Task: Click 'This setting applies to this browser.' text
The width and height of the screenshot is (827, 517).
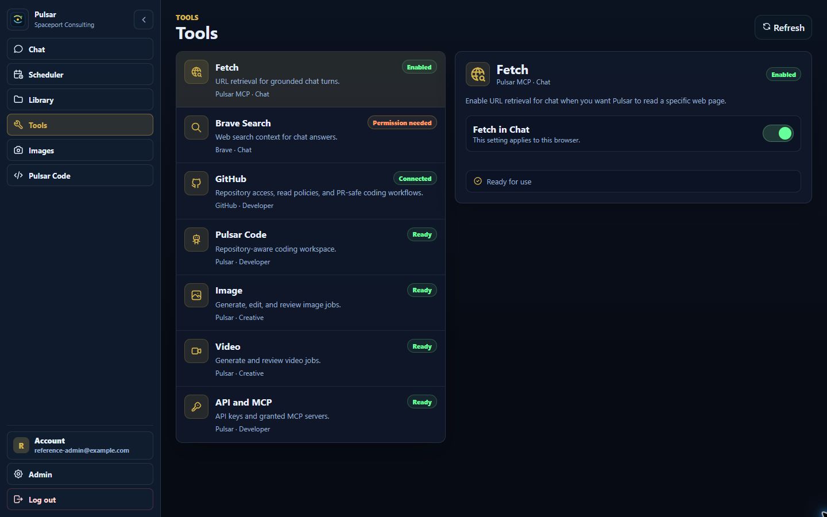Action: (x=526, y=140)
